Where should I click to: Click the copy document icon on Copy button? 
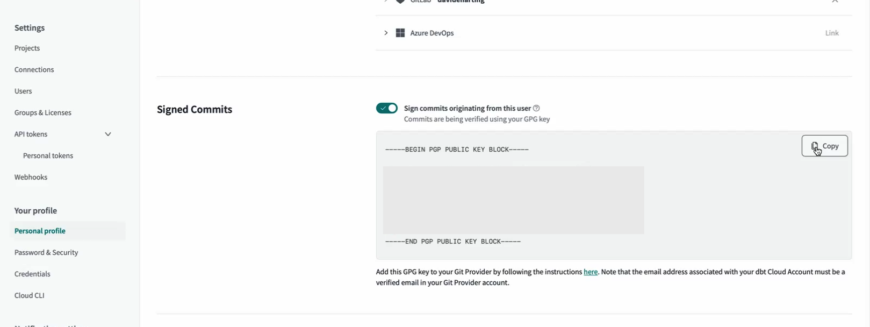[x=815, y=146]
